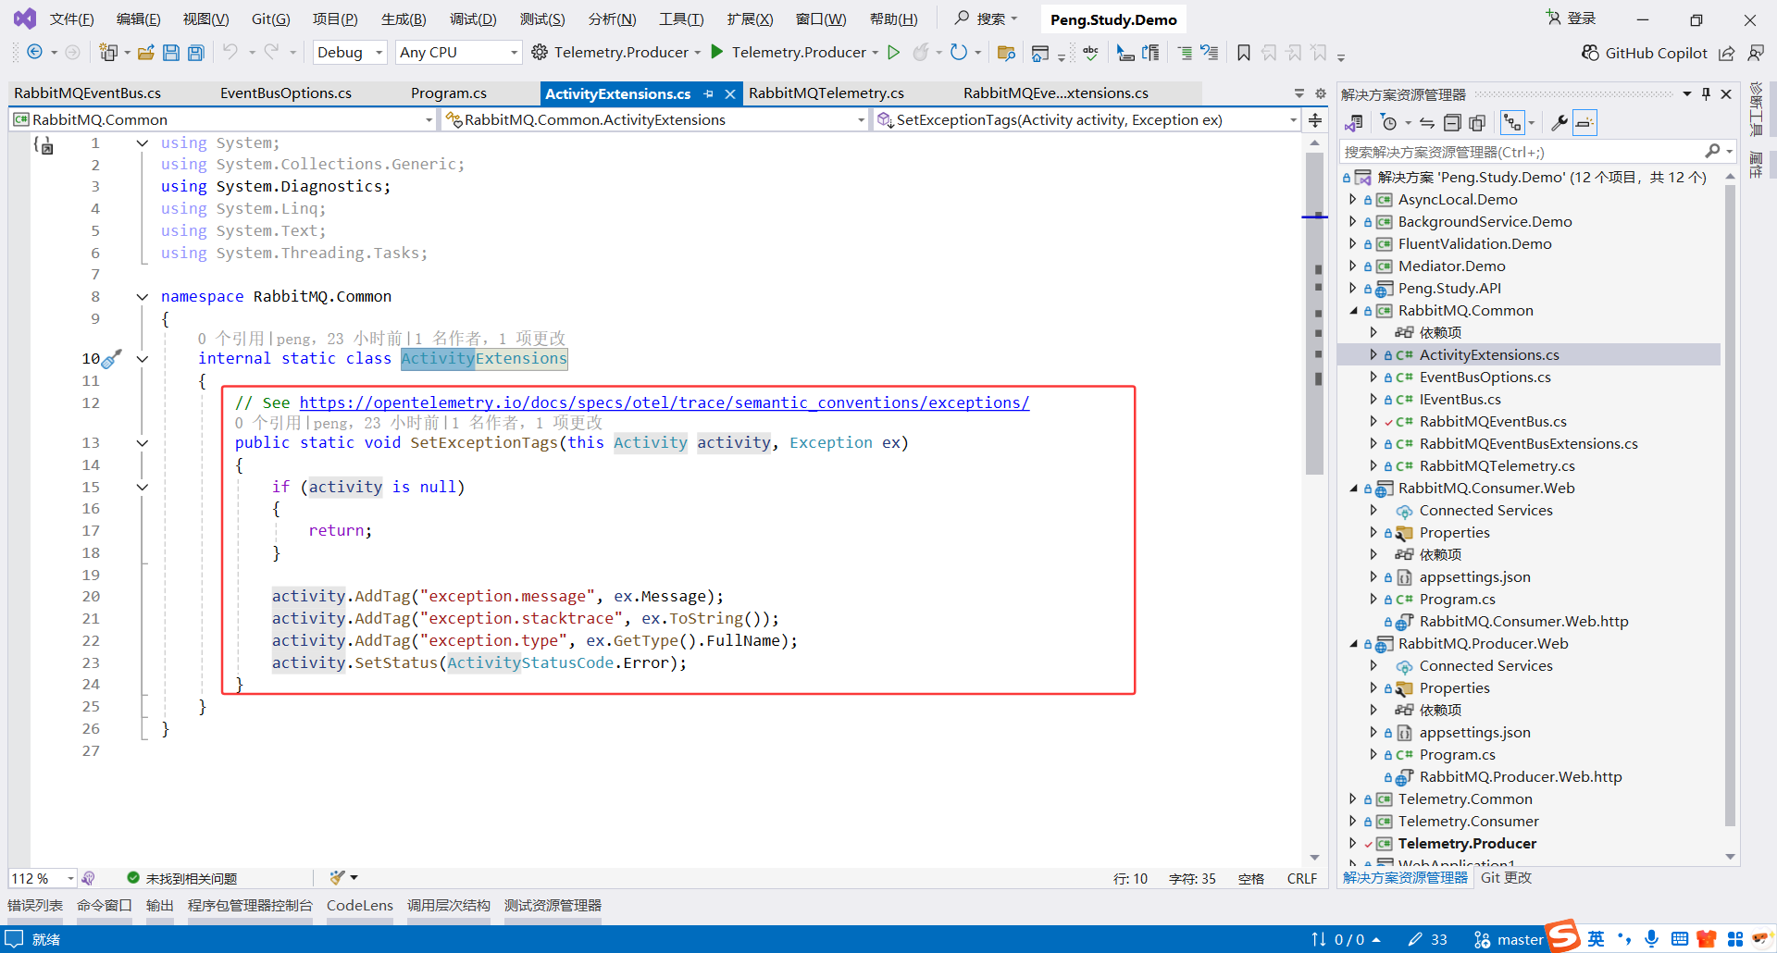This screenshot has width=1777, height=953.
Task: Open the SetExceptionTags member dropdown
Action: (1087, 119)
